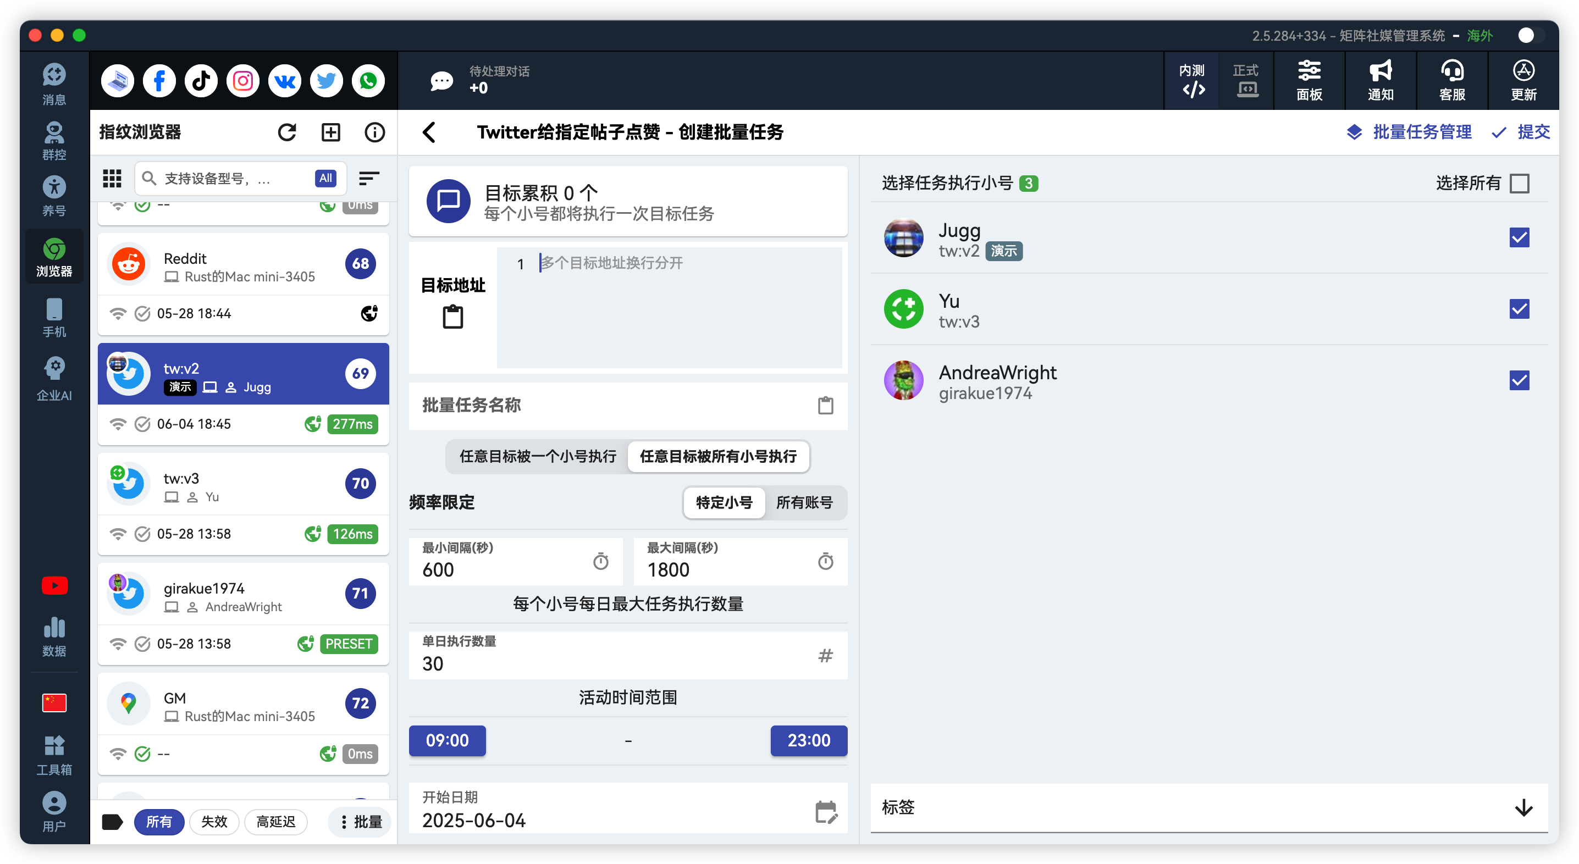Open the 消息 messages sidebar icon

(54, 84)
